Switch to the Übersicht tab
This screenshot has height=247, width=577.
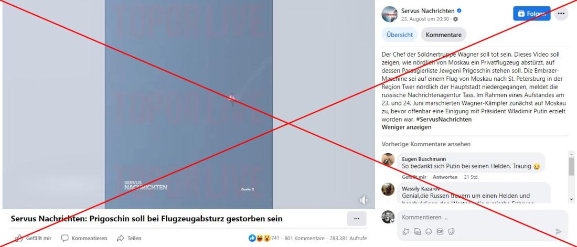tap(400, 35)
